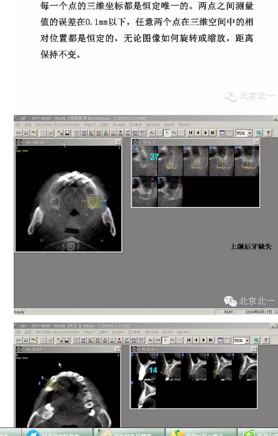The height and width of the screenshot is (436, 278).
Task: Toggle the Pv panoramic view in the liuchangsuo study
Action: point(174,133)
